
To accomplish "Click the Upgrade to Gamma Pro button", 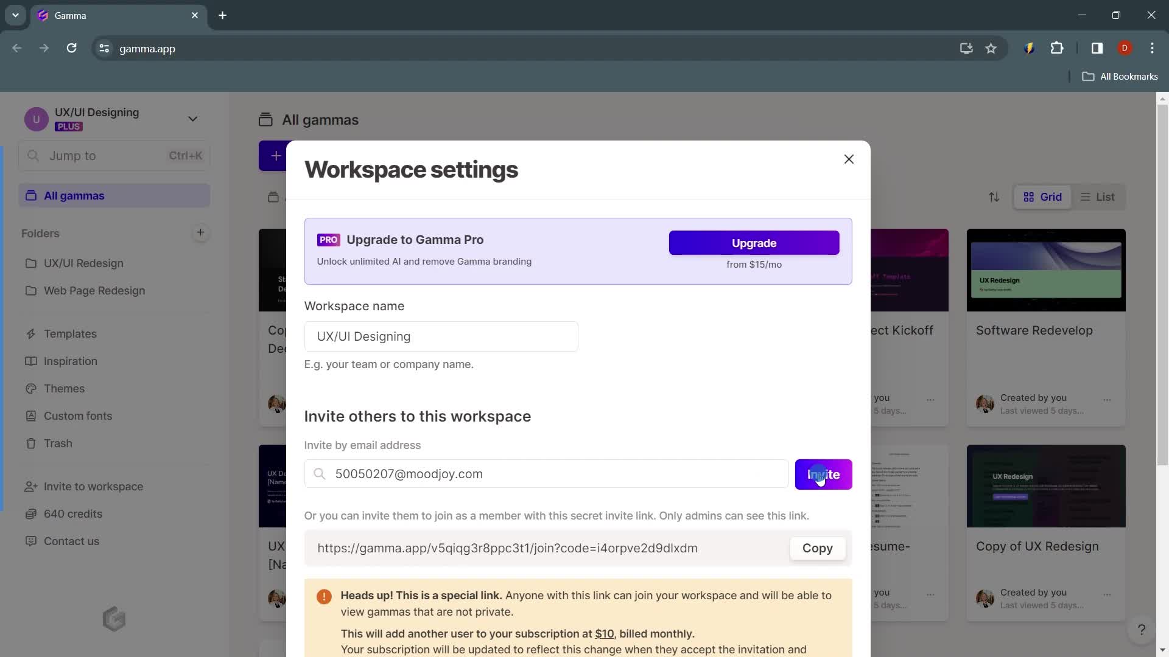I will pos(754,242).
